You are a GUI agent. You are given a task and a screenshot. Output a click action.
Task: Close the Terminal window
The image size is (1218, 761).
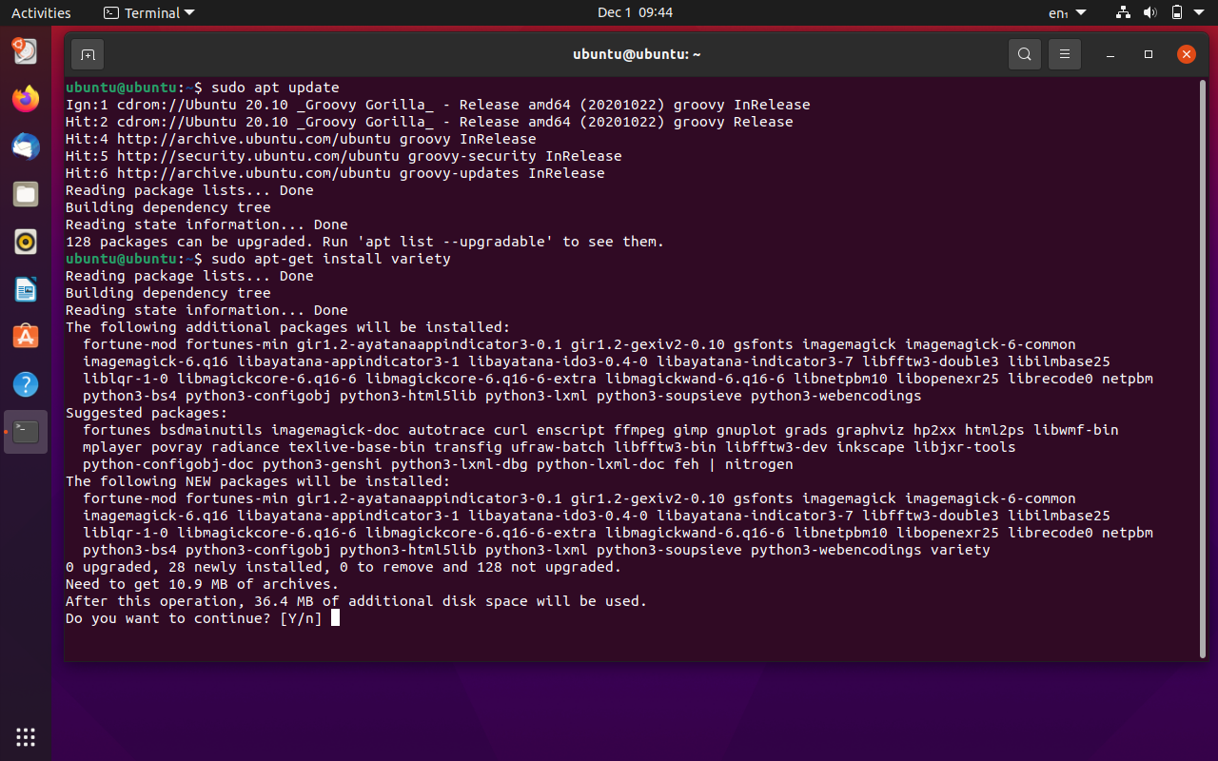pyautogui.click(x=1186, y=54)
